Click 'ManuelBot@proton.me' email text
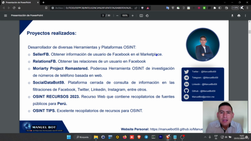The width and height of the screenshot is (251, 141). (x=203, y=97)
